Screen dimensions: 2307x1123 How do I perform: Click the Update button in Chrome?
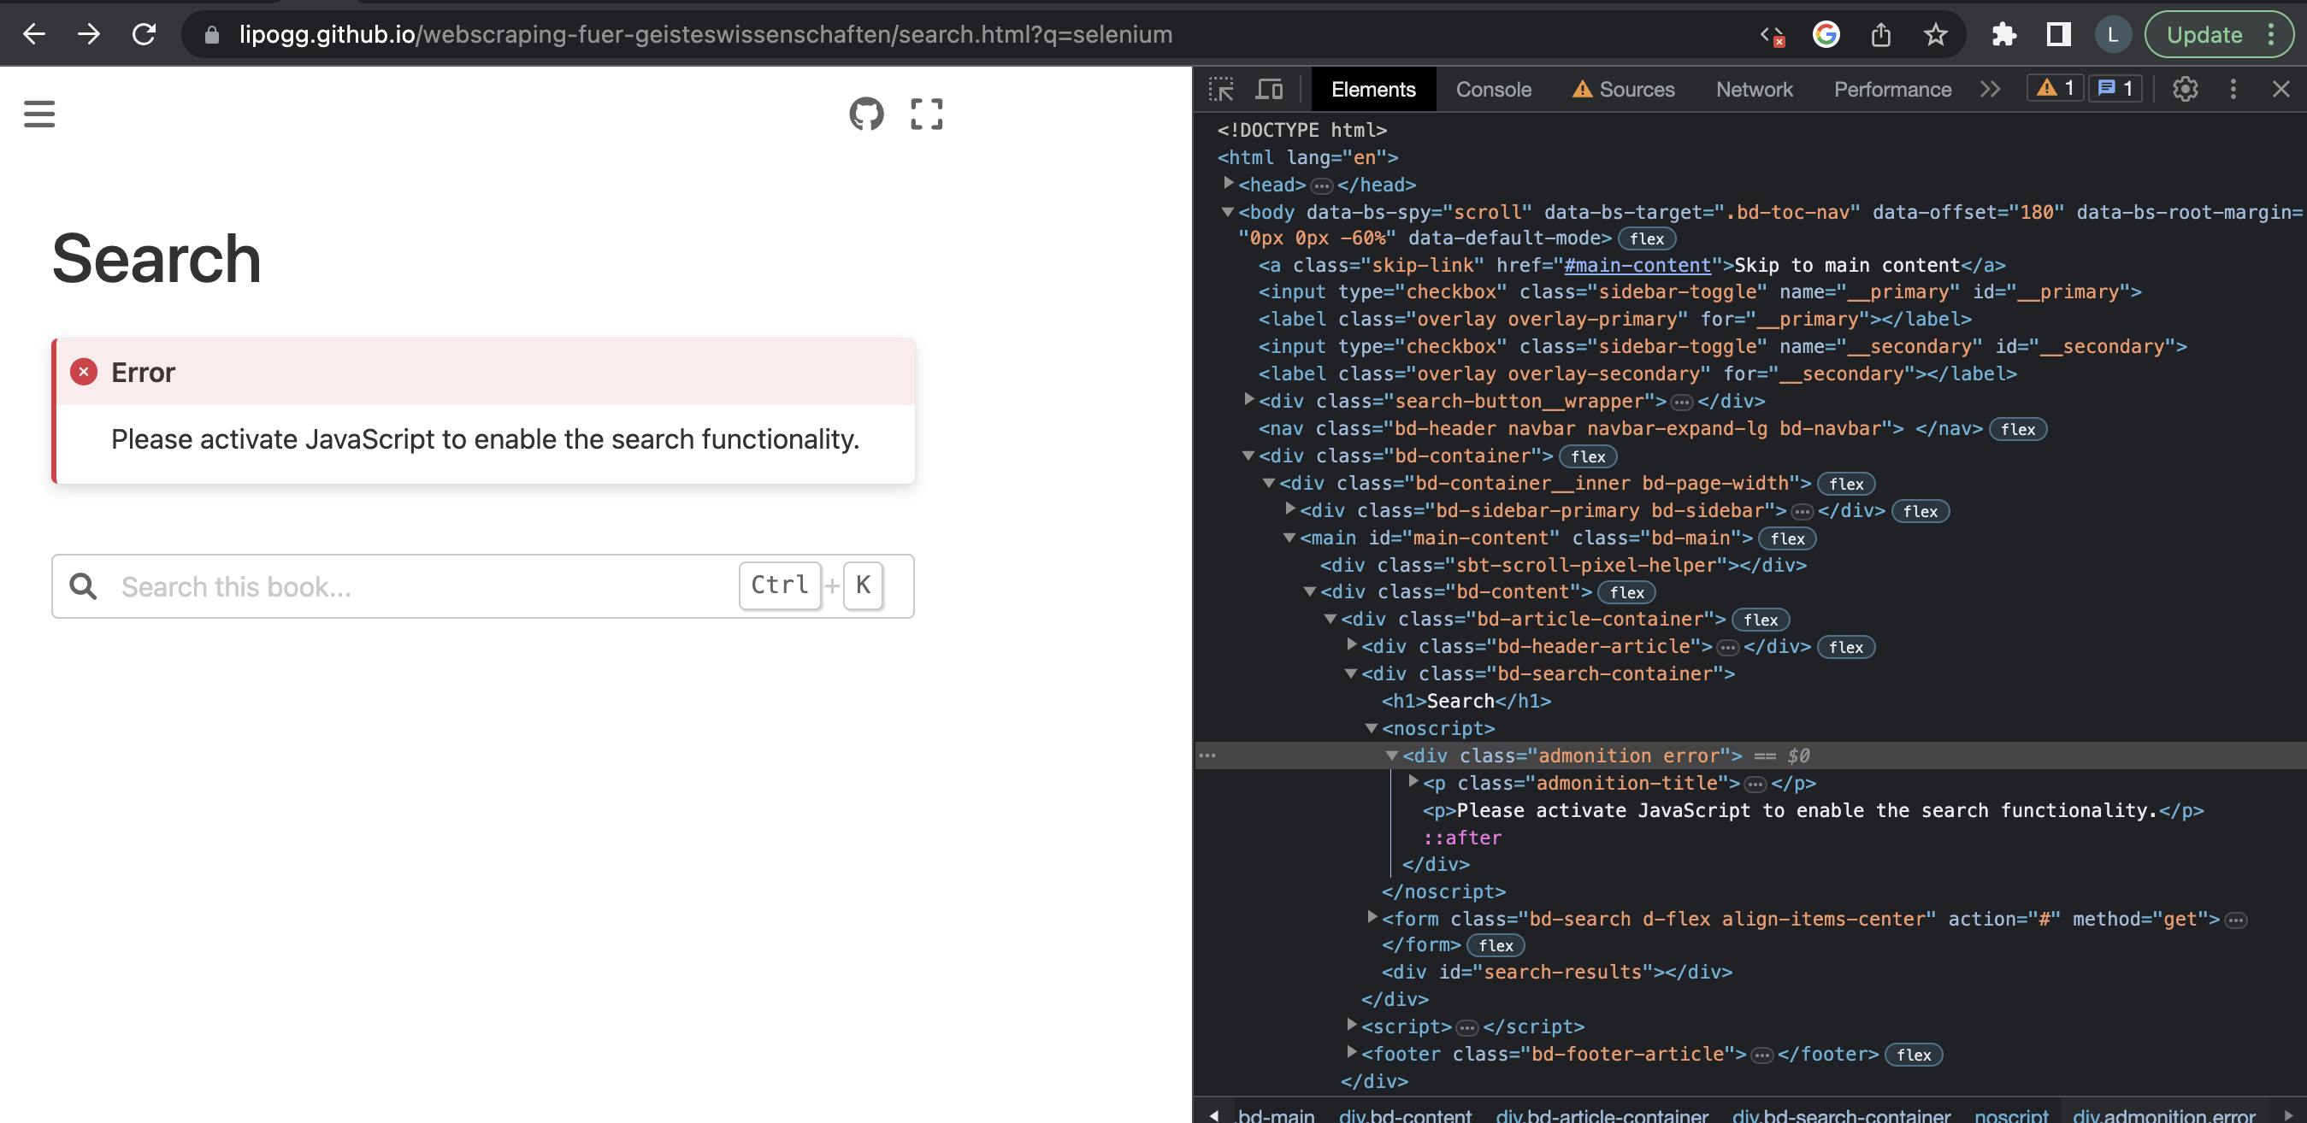(2204, 35)
